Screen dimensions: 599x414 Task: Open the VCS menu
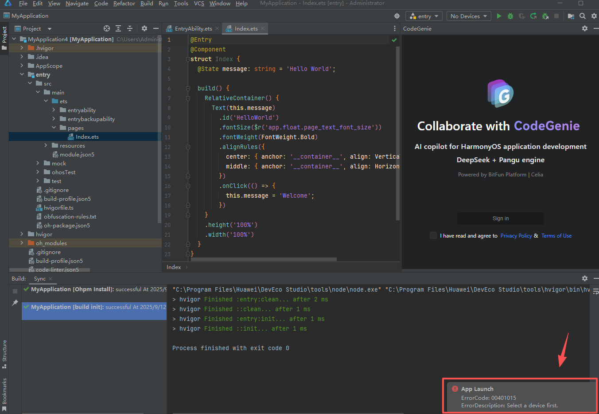199,4
